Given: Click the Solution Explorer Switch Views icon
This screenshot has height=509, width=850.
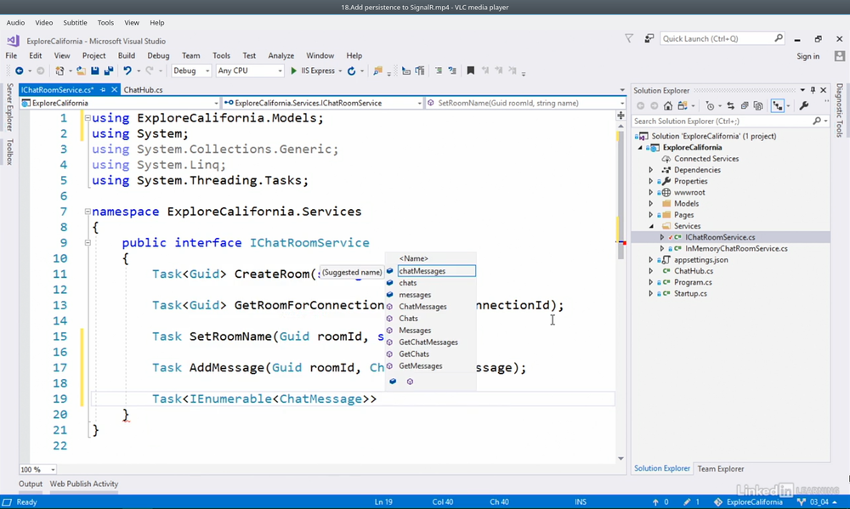Looking at the screenshot, I should [x=683, y=105].
